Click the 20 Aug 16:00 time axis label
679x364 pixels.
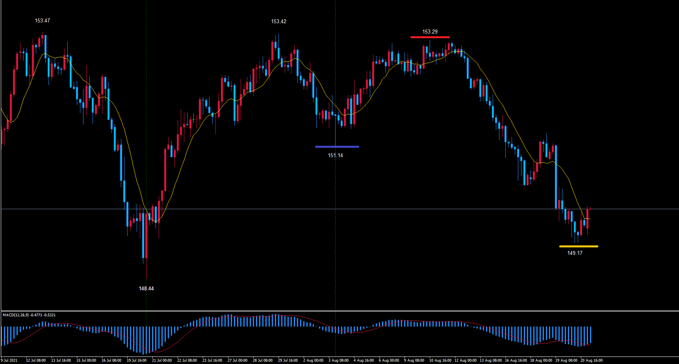click(x=591, y=360)
